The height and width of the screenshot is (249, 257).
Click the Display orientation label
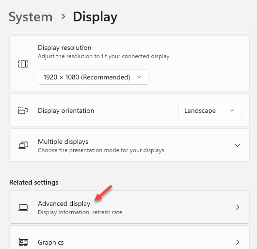(x=66, y=110)
